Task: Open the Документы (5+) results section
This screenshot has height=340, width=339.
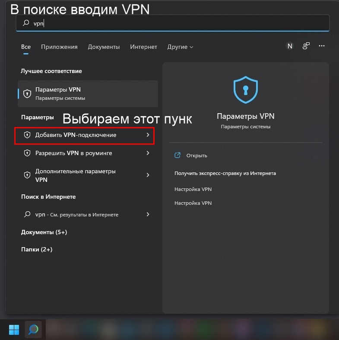Action: tap(44, 232)
